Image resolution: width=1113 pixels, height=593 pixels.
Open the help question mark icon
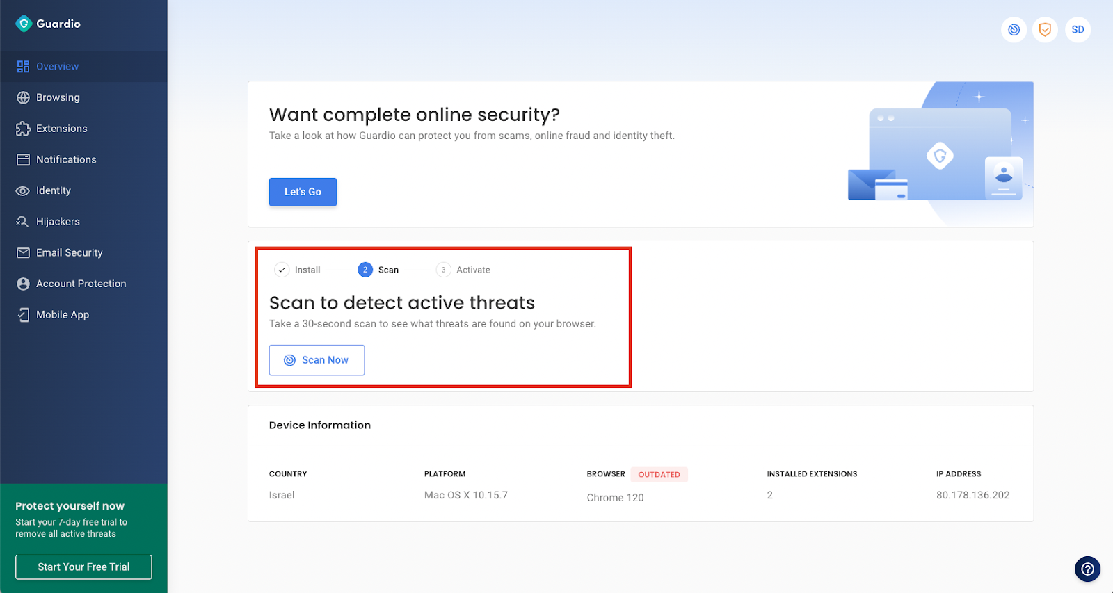1087,569
